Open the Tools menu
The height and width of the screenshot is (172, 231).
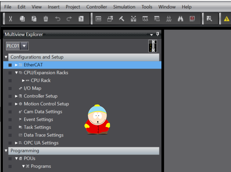click(x=147, y=7)
